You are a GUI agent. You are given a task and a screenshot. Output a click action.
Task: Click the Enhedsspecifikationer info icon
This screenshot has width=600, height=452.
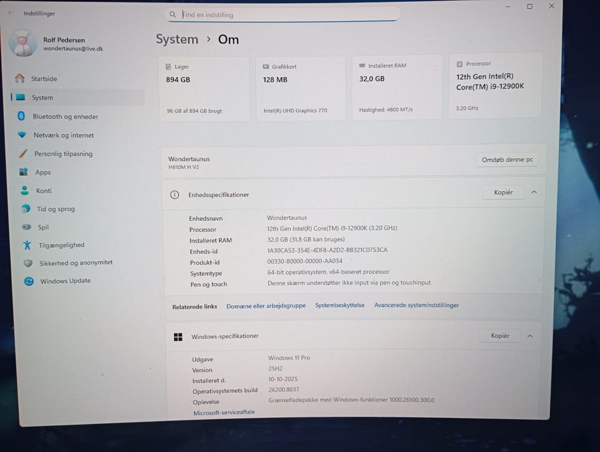click(174, 194)
